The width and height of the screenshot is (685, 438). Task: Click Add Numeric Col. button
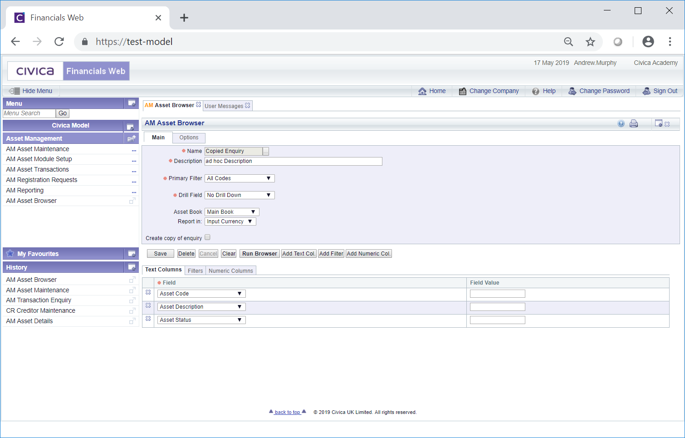coord(369,254)
